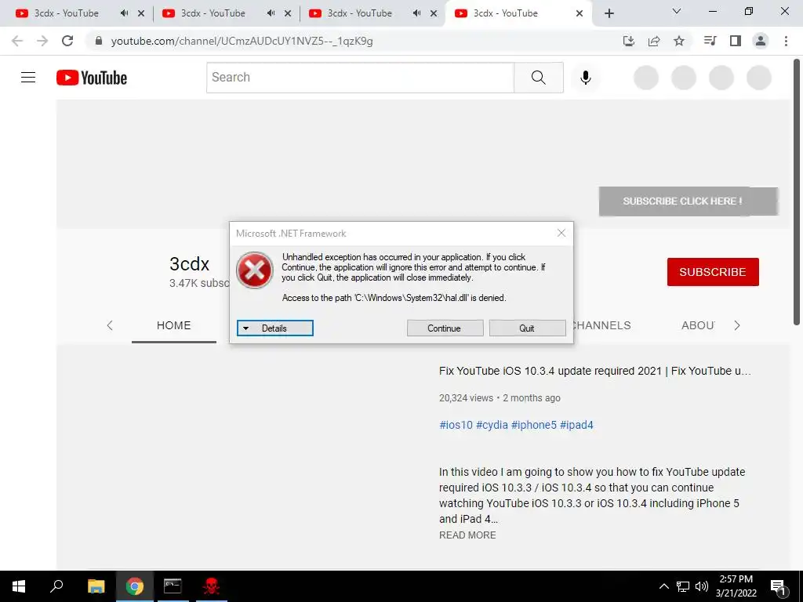The image size is (803, 602).
Task: Mute audio on third tab speaker icon
Action: tap(417, 13)
